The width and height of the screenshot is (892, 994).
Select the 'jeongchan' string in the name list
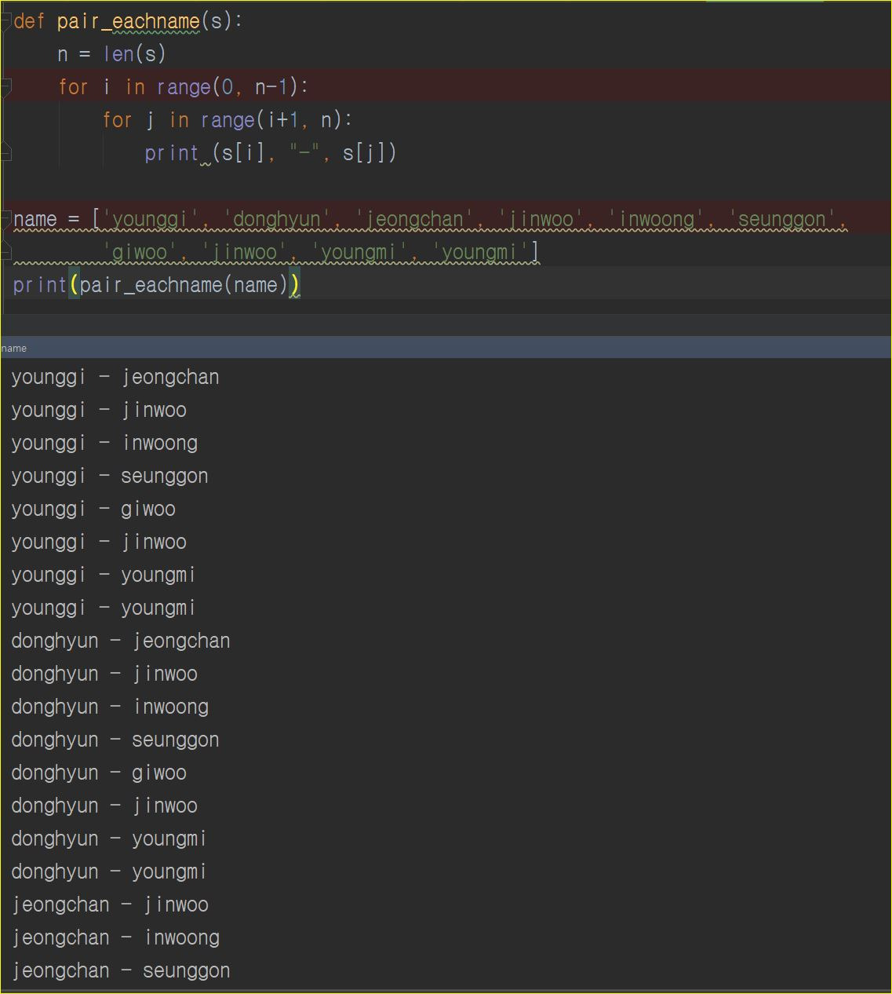pos(415,219)
